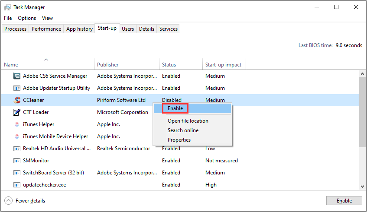
Task: Click the Piriform Software Ltd publisher cell
Action: click(x=121, y=100)
